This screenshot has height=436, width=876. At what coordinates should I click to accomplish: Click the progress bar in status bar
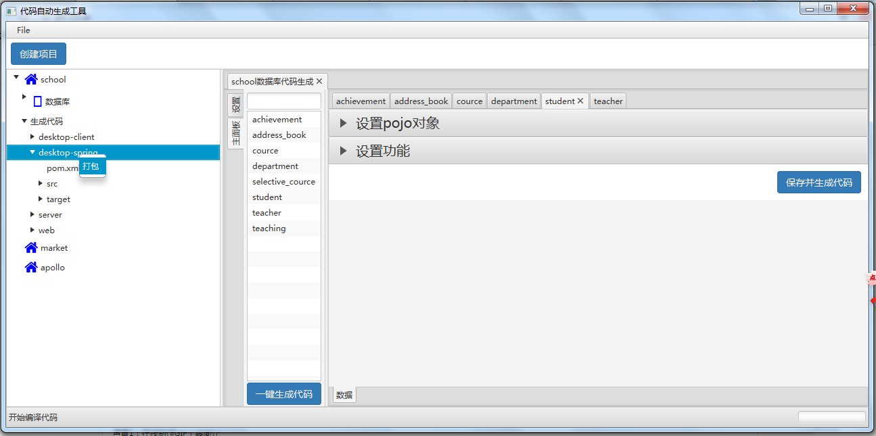[832, 417]
